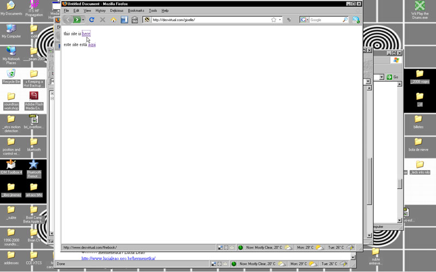Open the History menu
436x272 pixels.
tap(101, 10)
